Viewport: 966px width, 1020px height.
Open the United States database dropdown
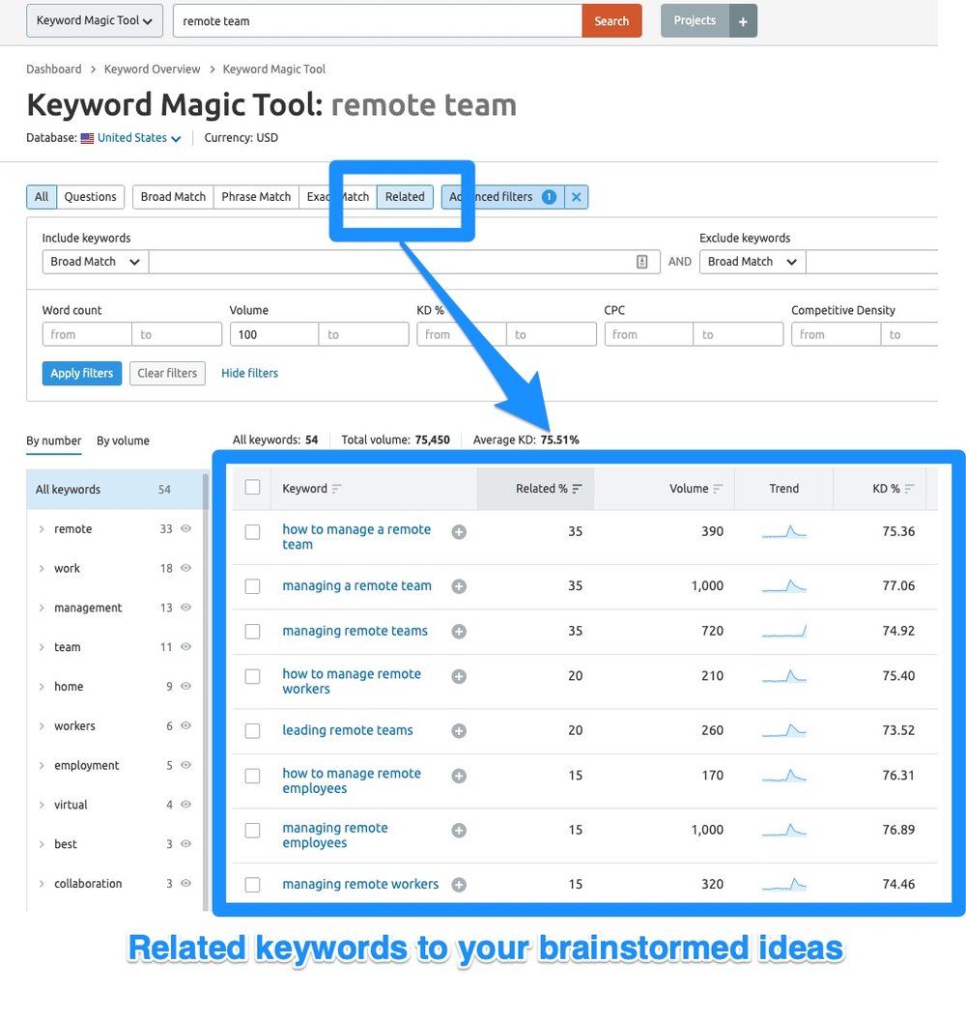coord(138,138)
